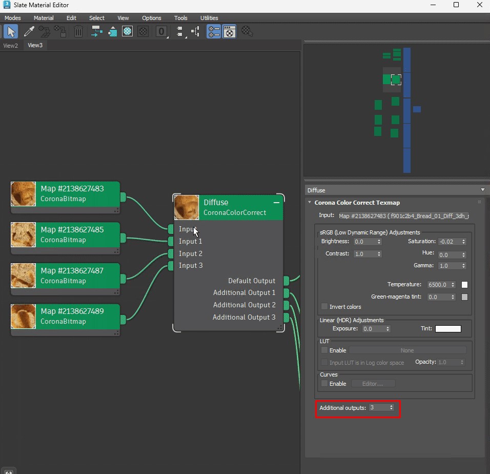Screen dimensions: 490x474
Task: Click the Map #2138627487 bitmap thumbnail
Action: (x=24, y=276)
